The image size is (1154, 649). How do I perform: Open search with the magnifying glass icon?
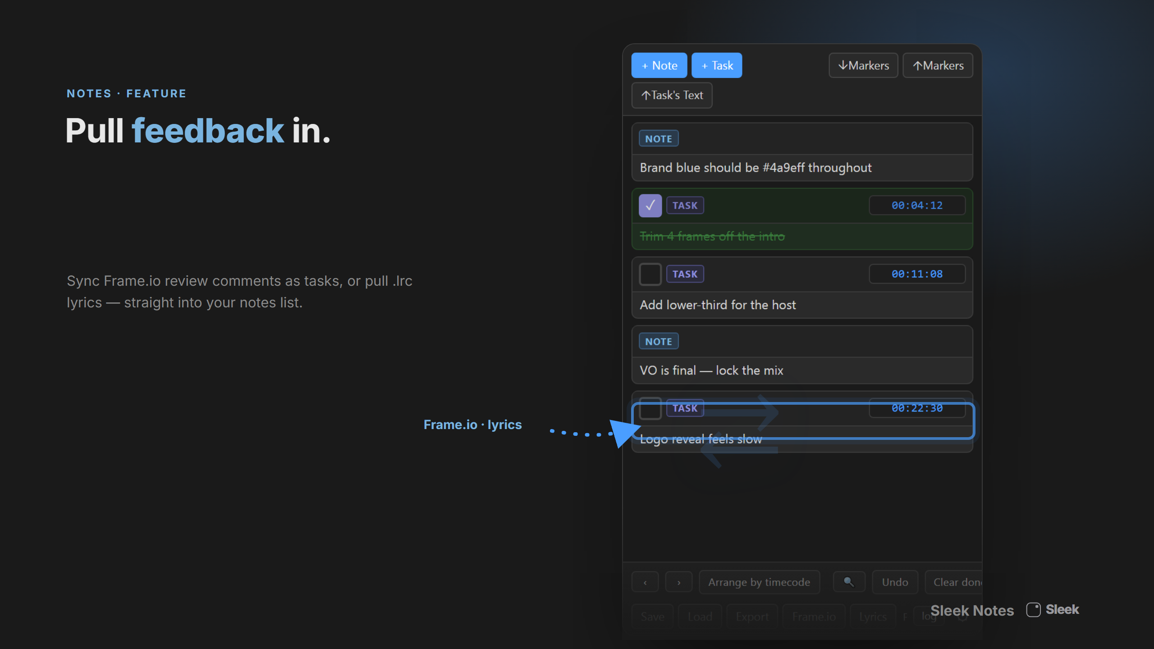coord(849,582)
